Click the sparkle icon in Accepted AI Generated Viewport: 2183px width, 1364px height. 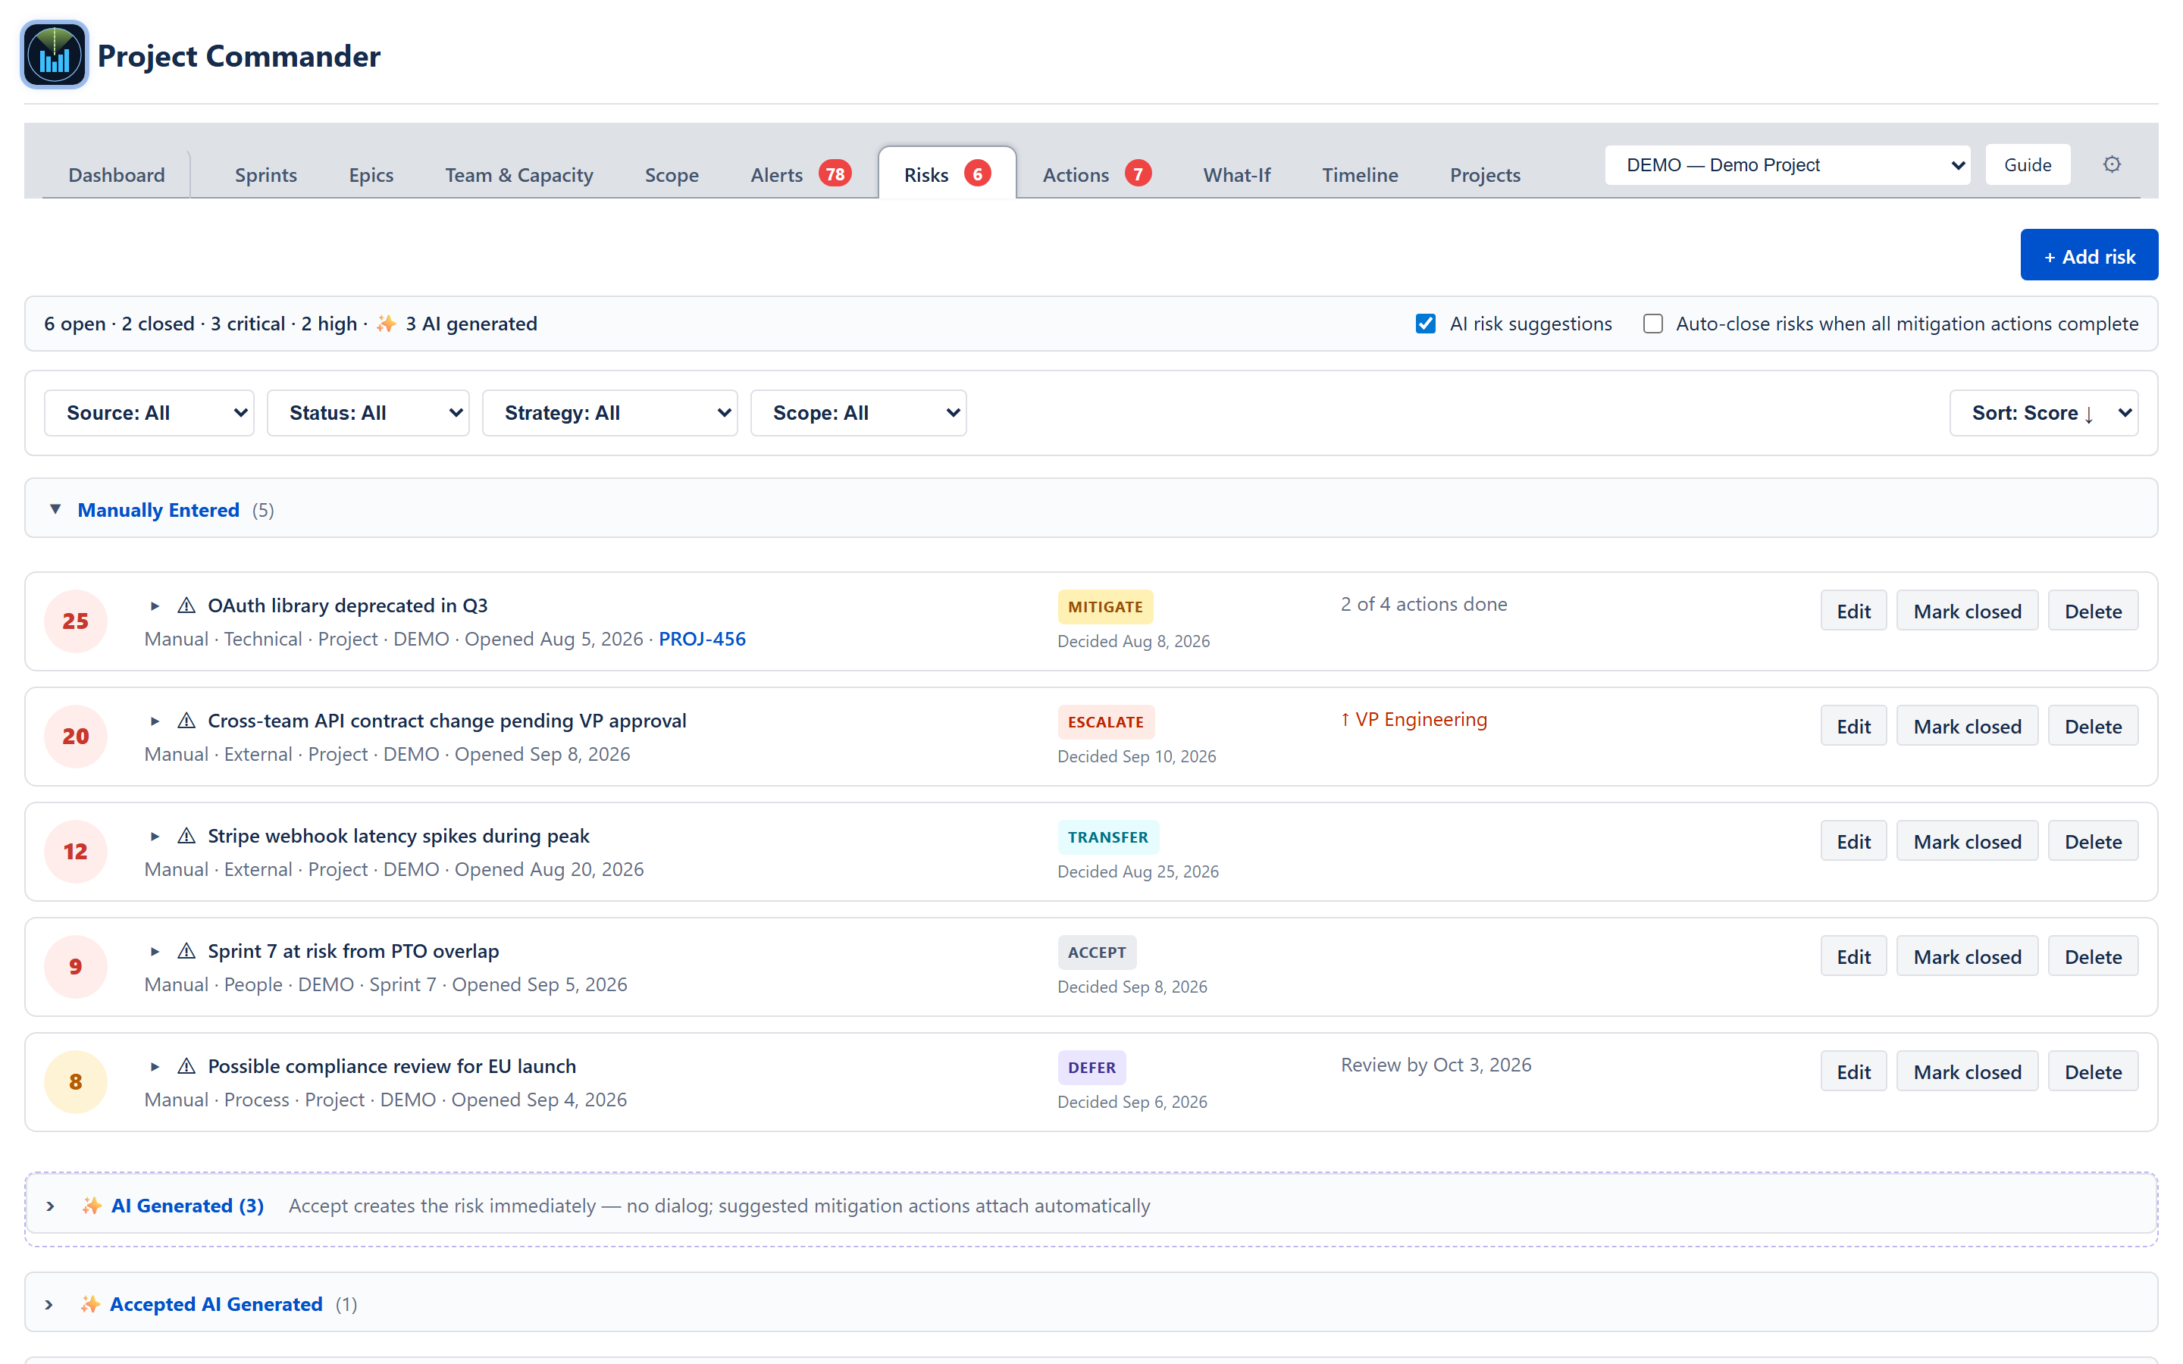click(89, 1304)
